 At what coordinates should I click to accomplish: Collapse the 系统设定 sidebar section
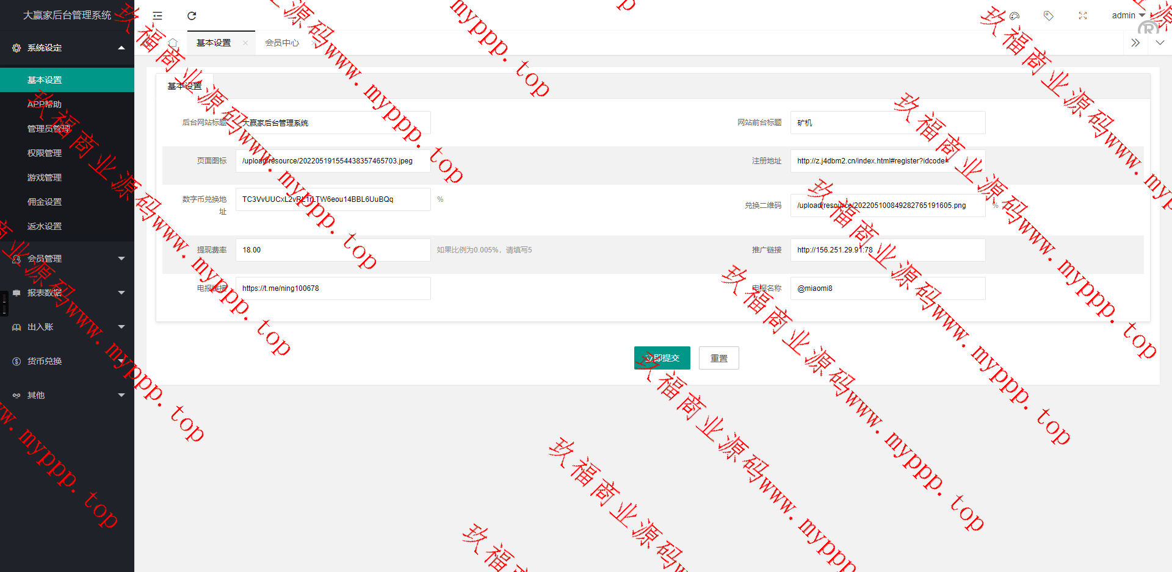(x=67, y=48)
